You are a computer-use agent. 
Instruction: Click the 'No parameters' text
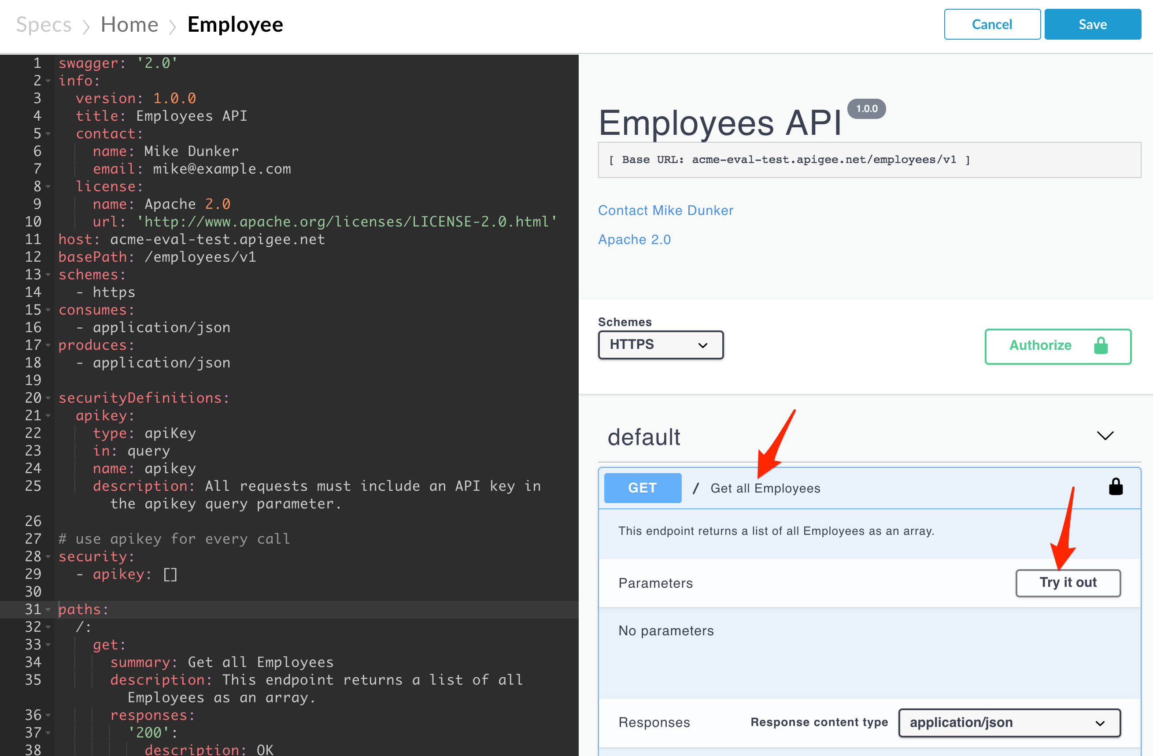665,631
